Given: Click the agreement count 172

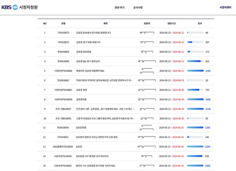Looking at the screenshot, I should [207, 52].
